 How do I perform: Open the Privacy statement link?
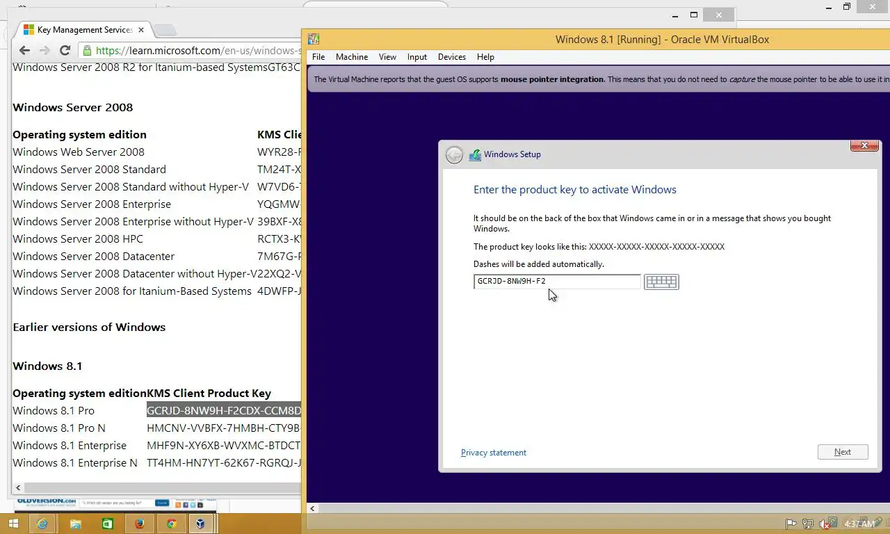click(x=494, y=453)
